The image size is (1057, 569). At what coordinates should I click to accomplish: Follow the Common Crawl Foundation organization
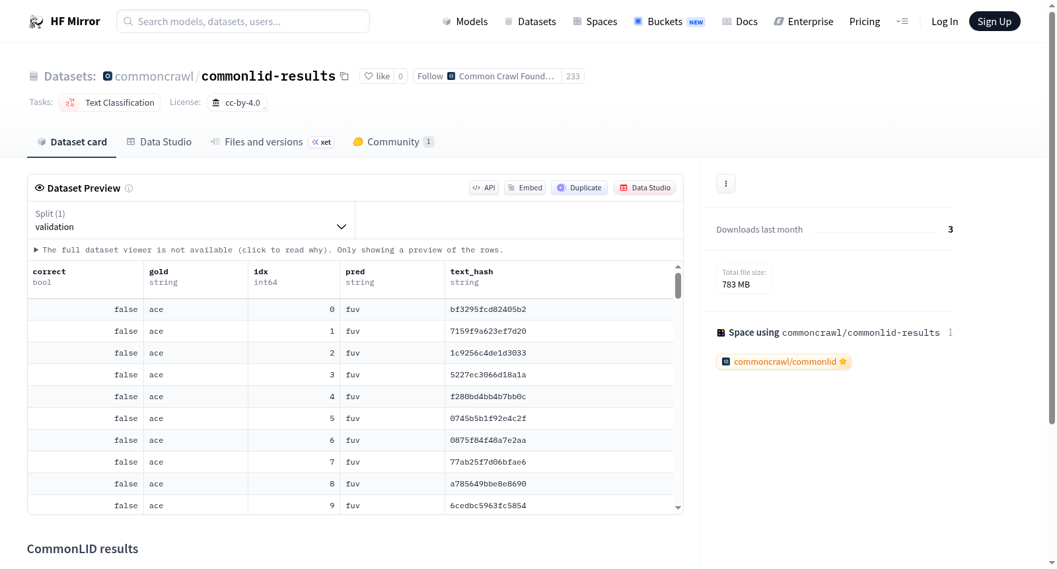tap(487, 76)
